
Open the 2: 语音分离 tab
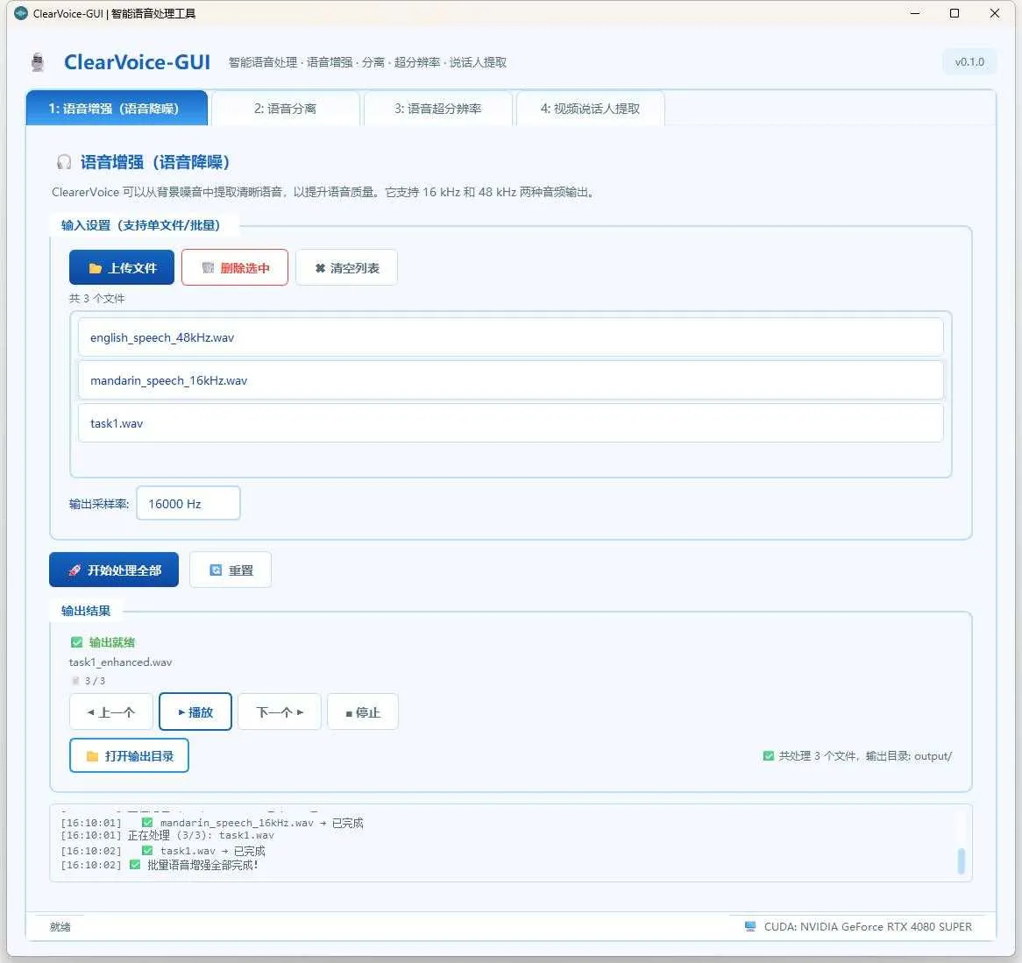coord(286,108)
